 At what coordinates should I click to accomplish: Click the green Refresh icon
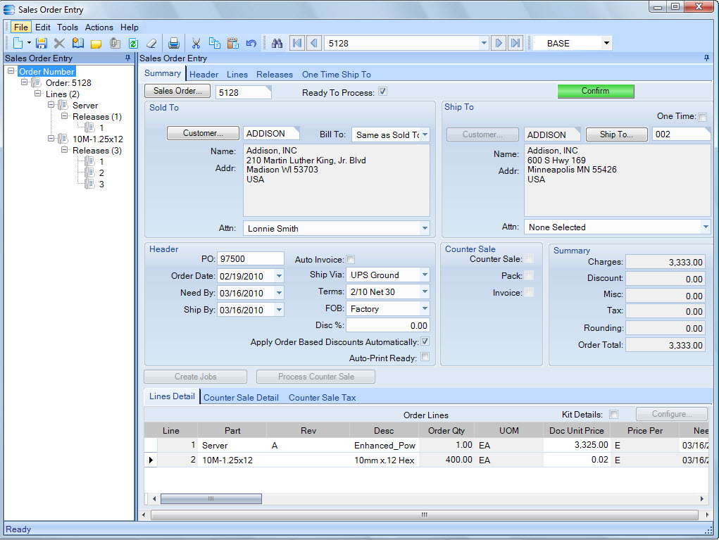pos(133,43)
